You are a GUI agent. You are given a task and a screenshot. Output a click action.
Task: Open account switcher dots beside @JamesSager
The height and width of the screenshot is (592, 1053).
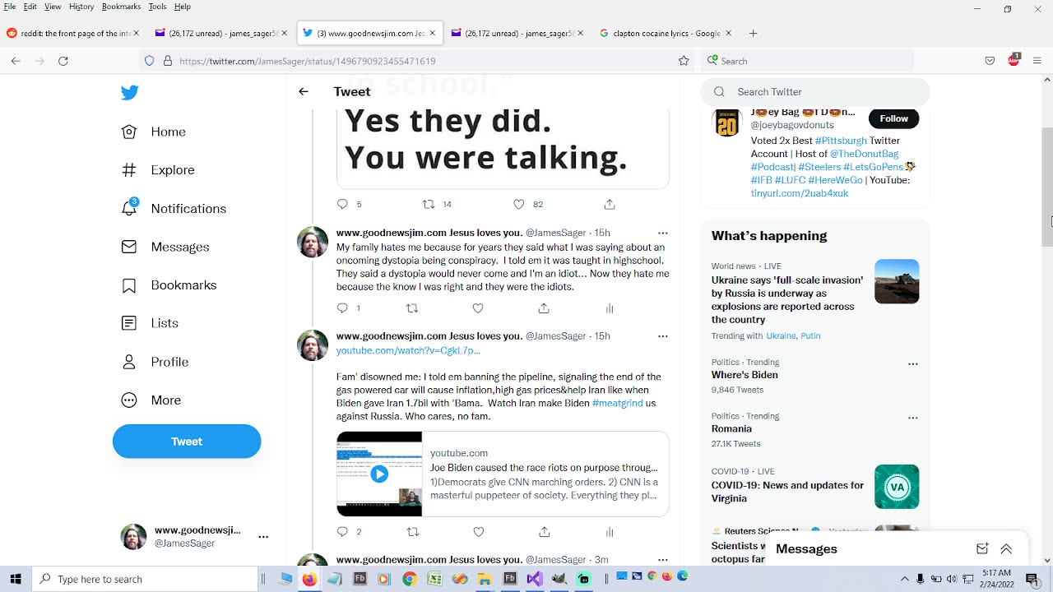click(263, 537)
